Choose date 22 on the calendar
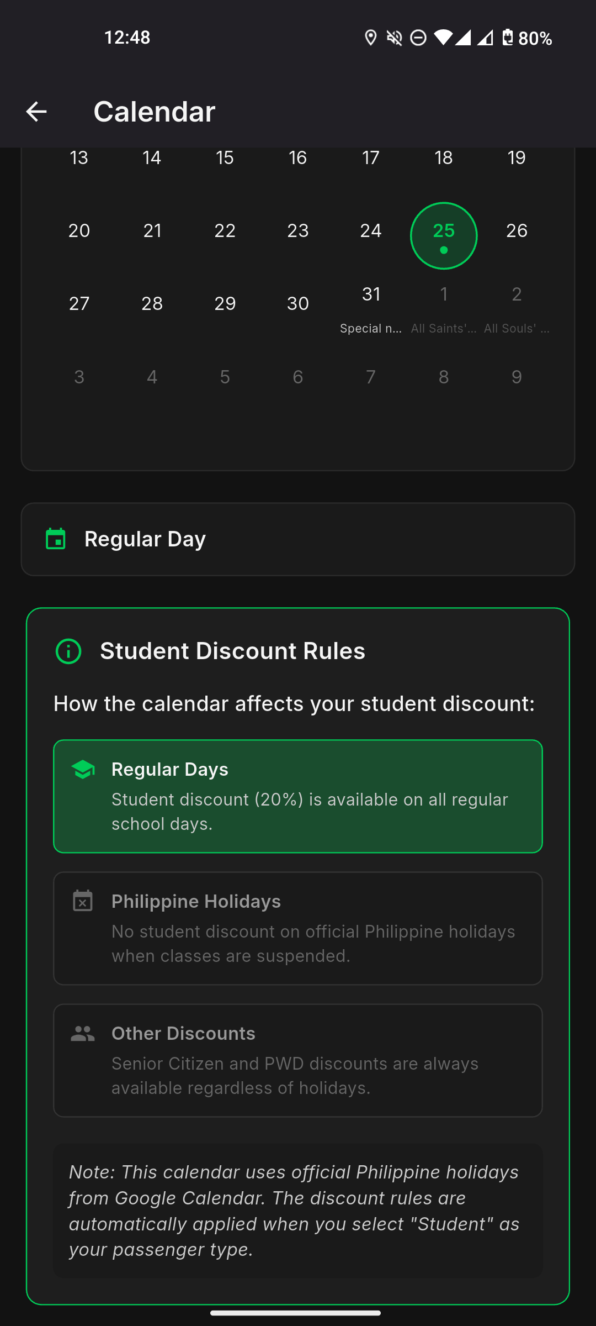The height and width of the screenshot is (1326, 596). tap(225, 230)
